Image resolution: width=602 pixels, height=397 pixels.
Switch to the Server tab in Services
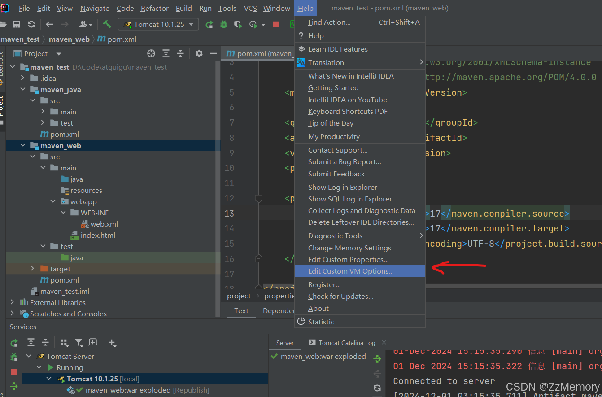(285, 342)
